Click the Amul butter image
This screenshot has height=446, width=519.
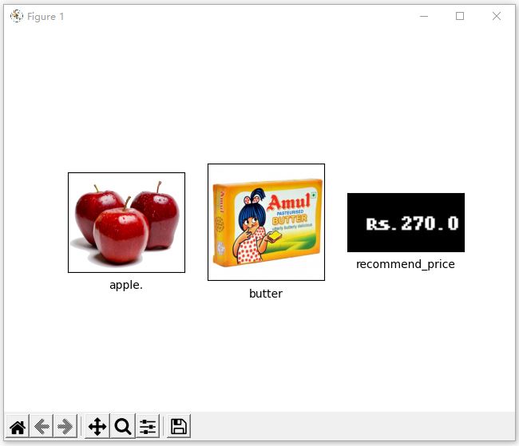click(x=266, y=222)
